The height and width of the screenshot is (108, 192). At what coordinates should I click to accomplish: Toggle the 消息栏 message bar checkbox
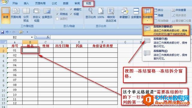point(57,19)
